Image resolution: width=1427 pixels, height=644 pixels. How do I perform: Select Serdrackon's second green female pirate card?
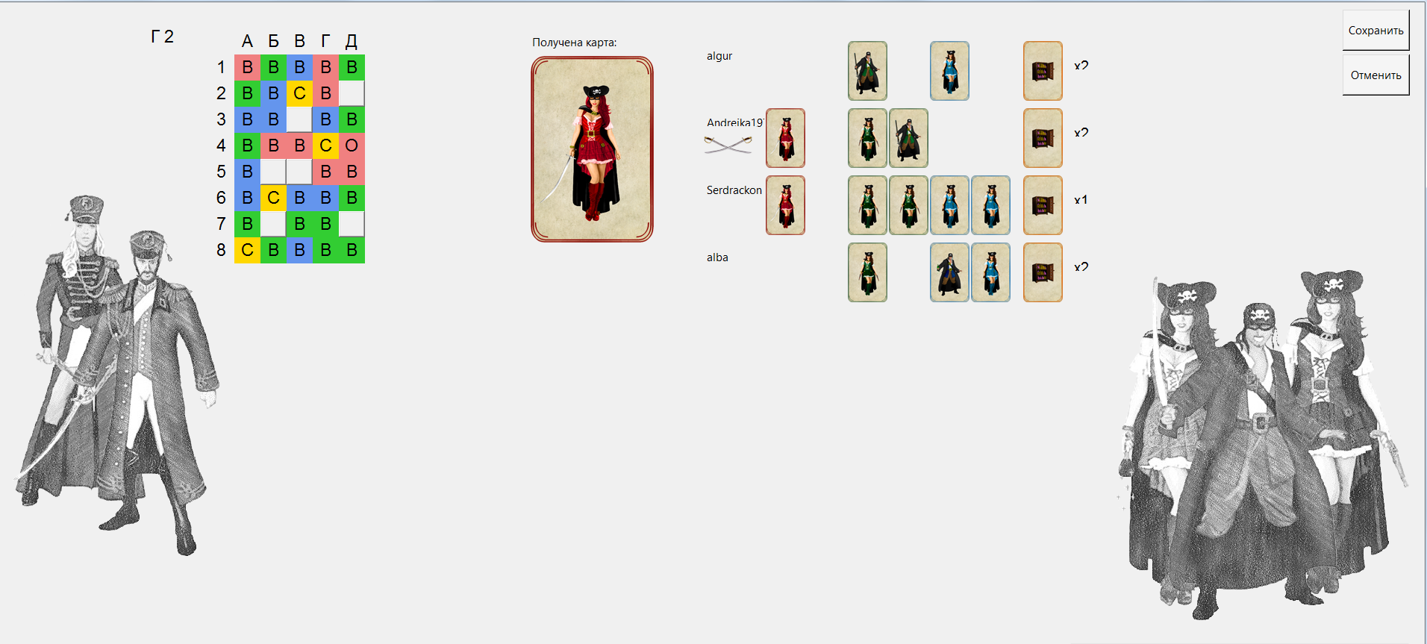(908, 205)
